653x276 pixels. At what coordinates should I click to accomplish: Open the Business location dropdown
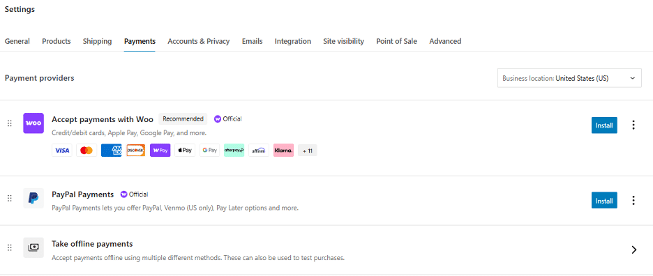pyautogui.click(x=569, y=78)
